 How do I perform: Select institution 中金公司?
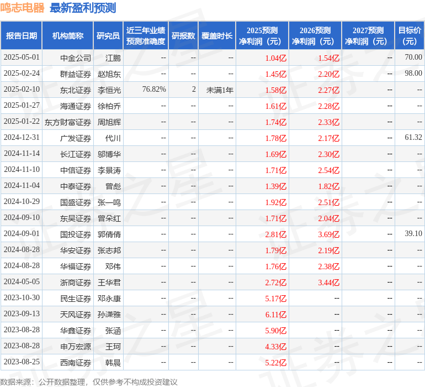76,58
